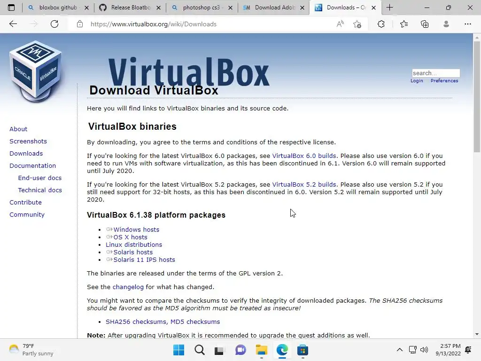Launch the Chat app from taskbar
Viewport: 481px width, 361px height.
(240, 350)
